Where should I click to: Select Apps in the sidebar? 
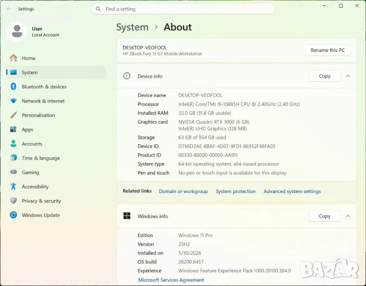pos(56,129)
